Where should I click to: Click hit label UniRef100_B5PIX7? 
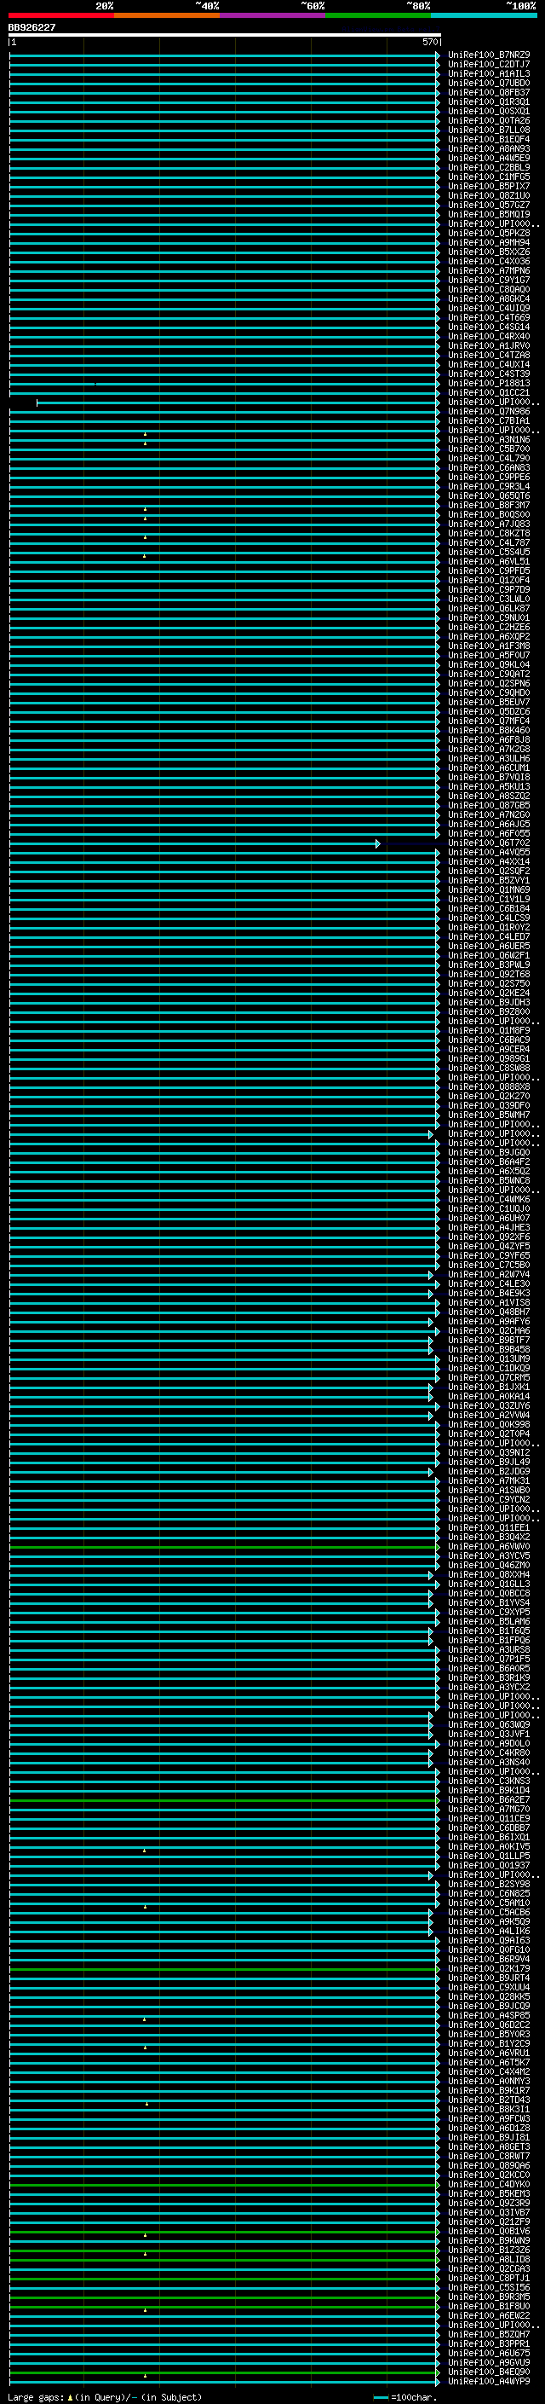point(489,186)
